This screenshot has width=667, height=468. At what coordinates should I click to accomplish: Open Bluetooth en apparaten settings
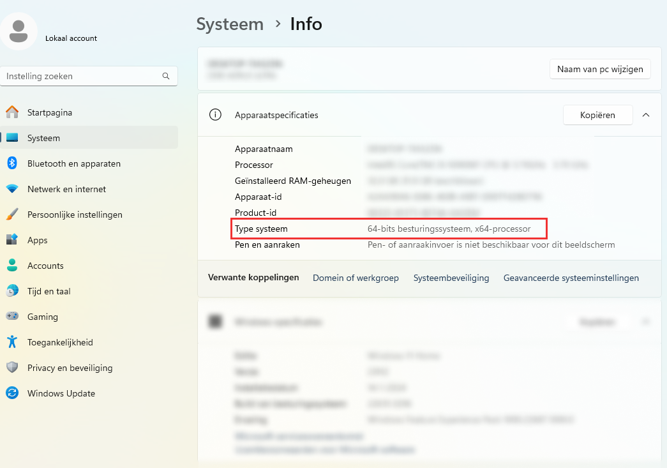click(74, 163)
